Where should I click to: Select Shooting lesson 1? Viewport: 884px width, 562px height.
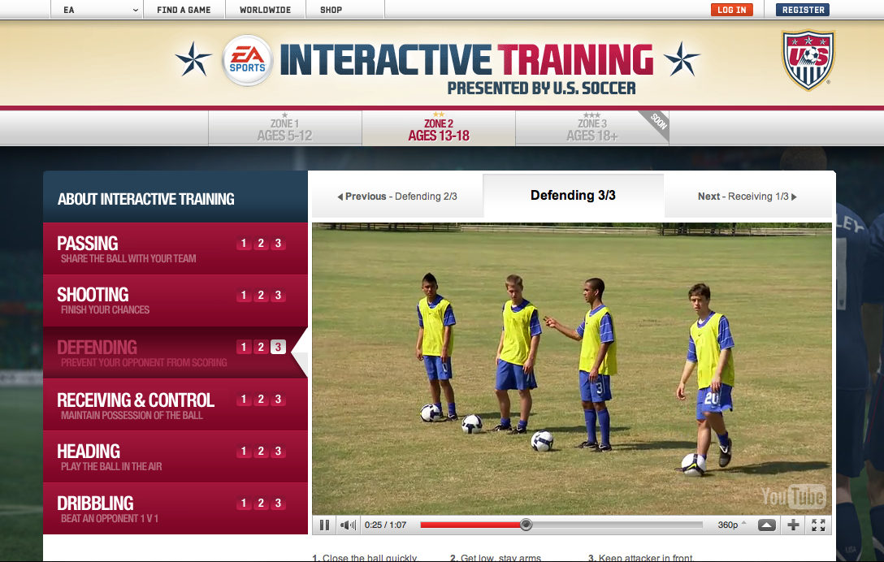(x=244, y=296)
